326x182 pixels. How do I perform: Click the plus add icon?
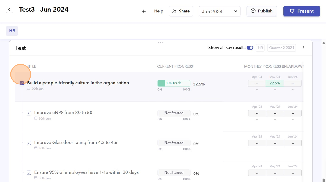coord(144,11)
